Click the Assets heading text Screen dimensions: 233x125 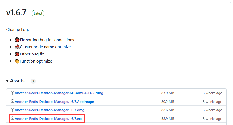click(x=17, y=81)
